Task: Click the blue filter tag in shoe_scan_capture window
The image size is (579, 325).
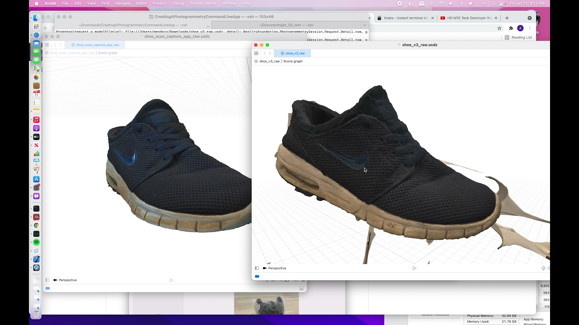Action: point(47,288)
